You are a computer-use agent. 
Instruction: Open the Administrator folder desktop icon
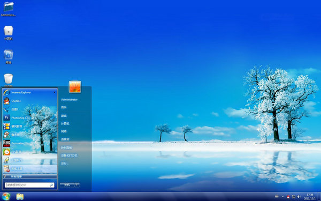(x=9, y=9)
